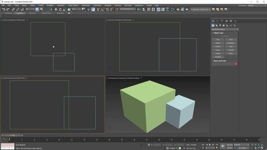Image resolution: width=267 pixels, height=150 pixels.
Task: Toggle Percent Snap
Action: point(107,9)
